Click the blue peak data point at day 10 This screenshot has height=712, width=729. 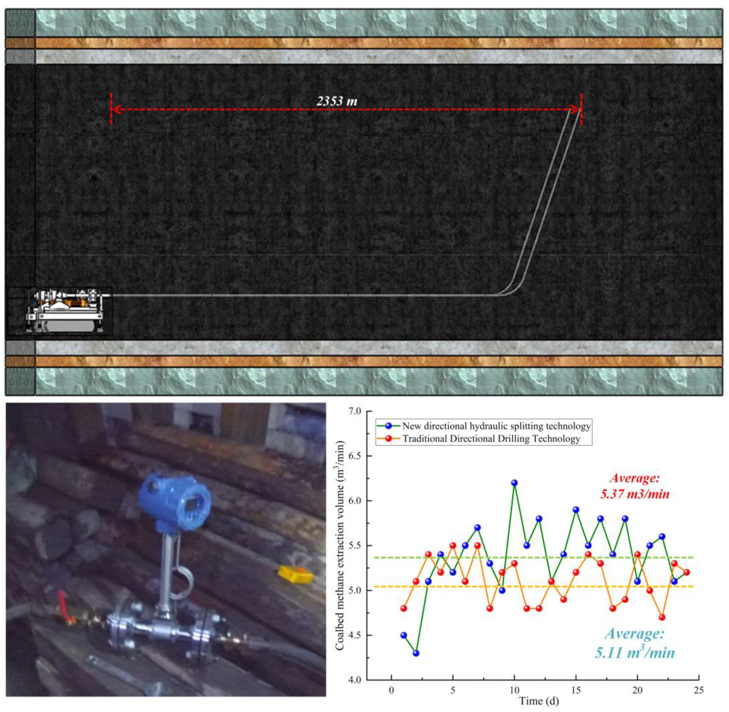(x=514, y=483)
